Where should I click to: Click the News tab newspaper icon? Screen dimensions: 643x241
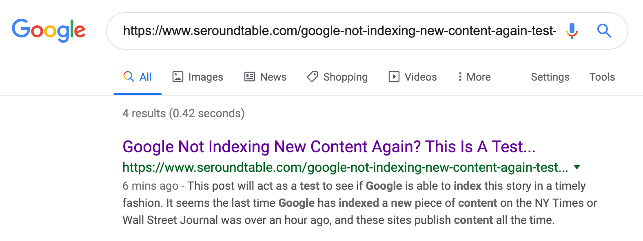click(249, 77)
